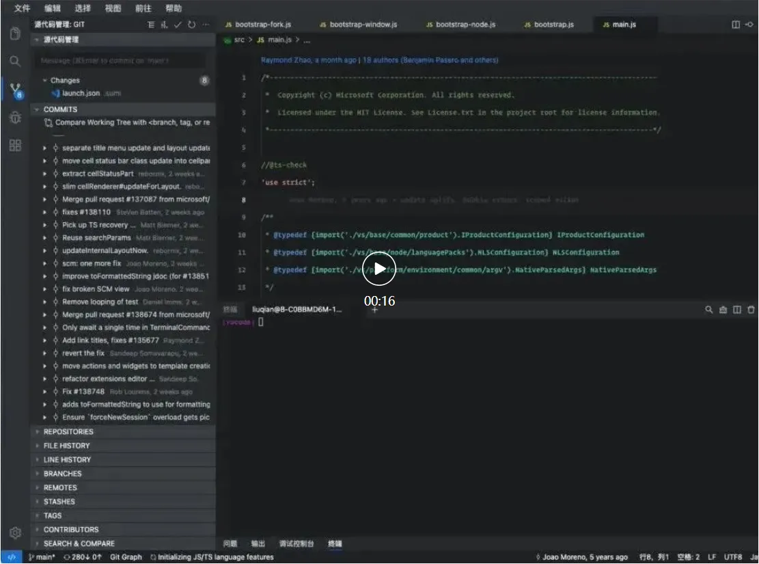Open the Extensions blocks icon
759x564 pixels.
click(15, 145)
